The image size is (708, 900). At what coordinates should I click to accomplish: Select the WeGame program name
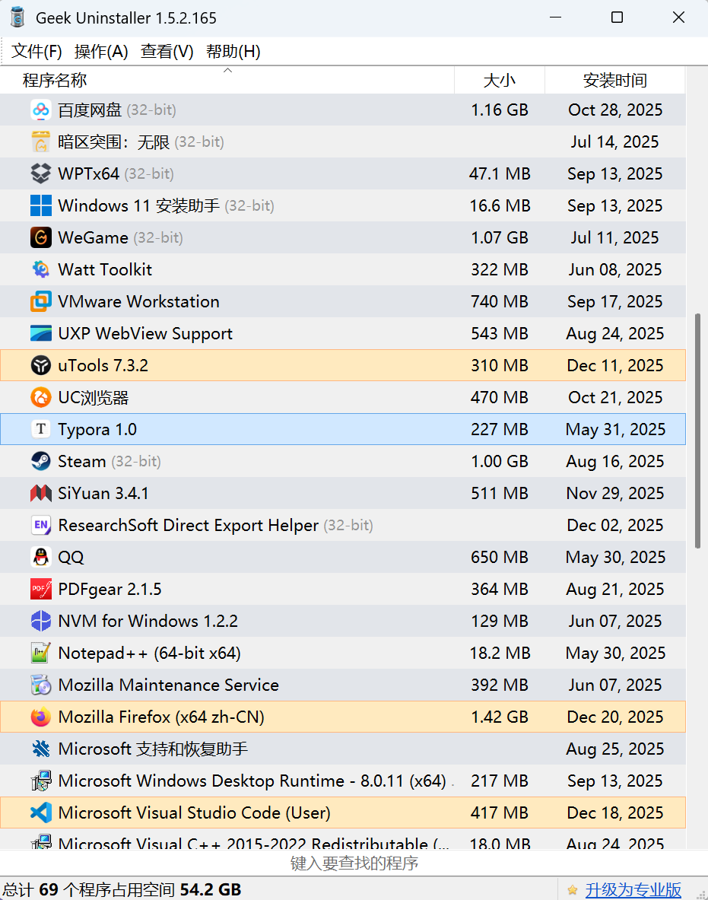pyautogui.click(x=93, y=237)
